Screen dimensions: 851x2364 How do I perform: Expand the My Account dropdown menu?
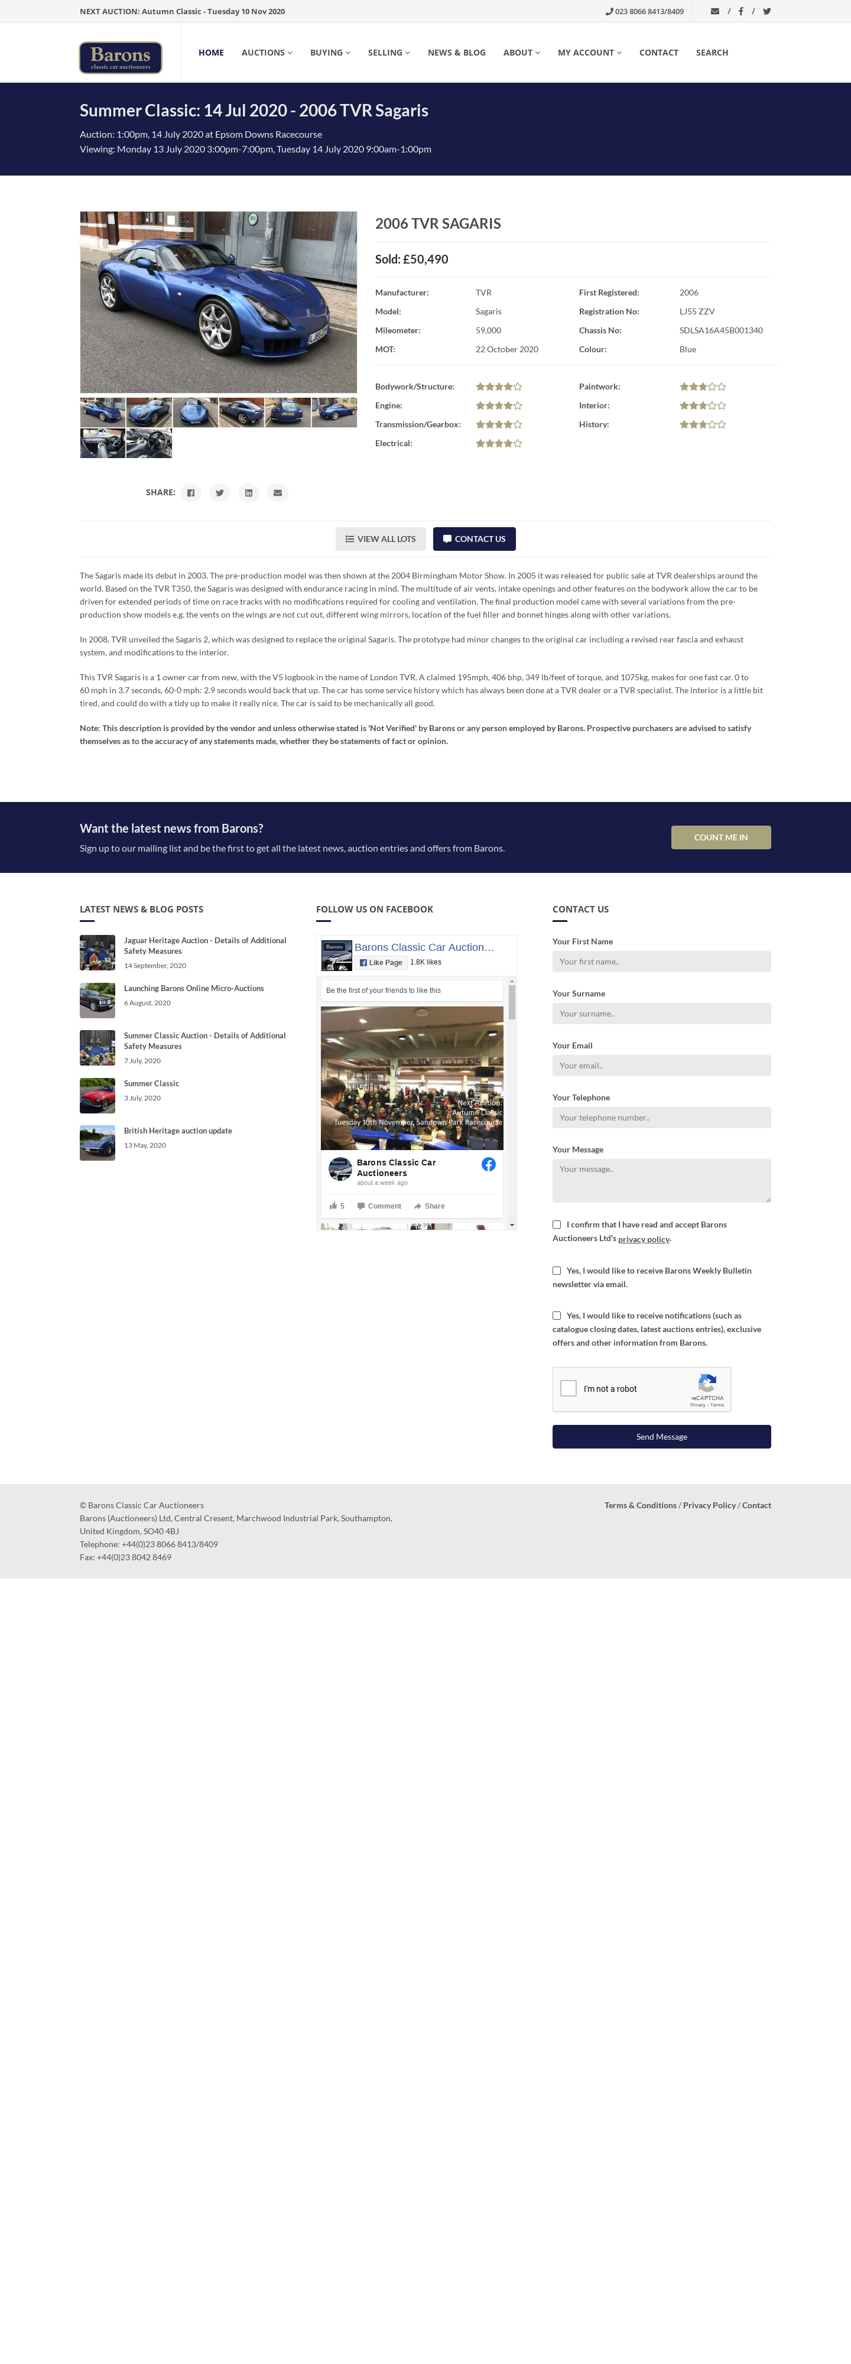(x=589, y=53)
